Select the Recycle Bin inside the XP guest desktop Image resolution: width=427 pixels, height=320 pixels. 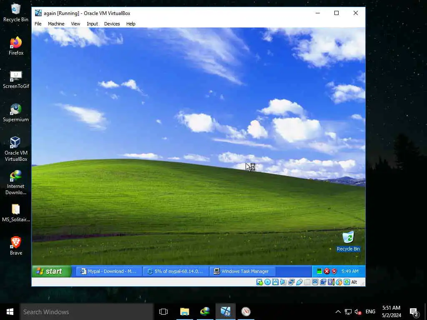point(348,241)
